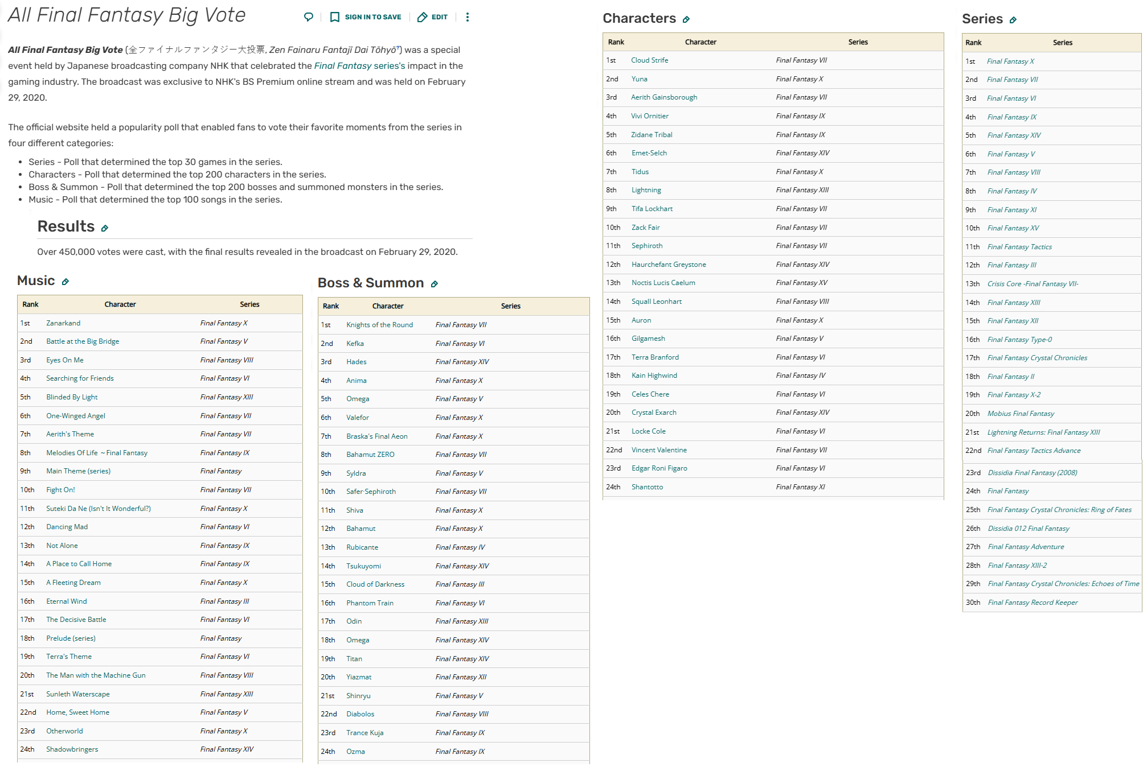Open the three-dot more options menu
The height and width of the screenshot is (767, 1147).
(x=468, y=17)
